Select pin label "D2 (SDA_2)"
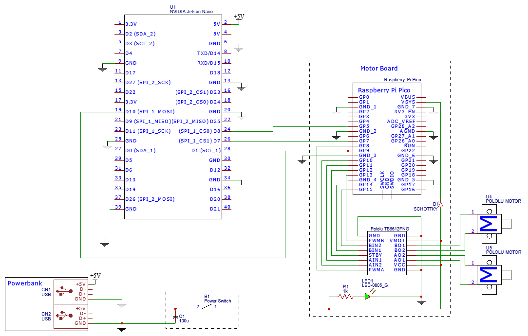 coord(140,34)
